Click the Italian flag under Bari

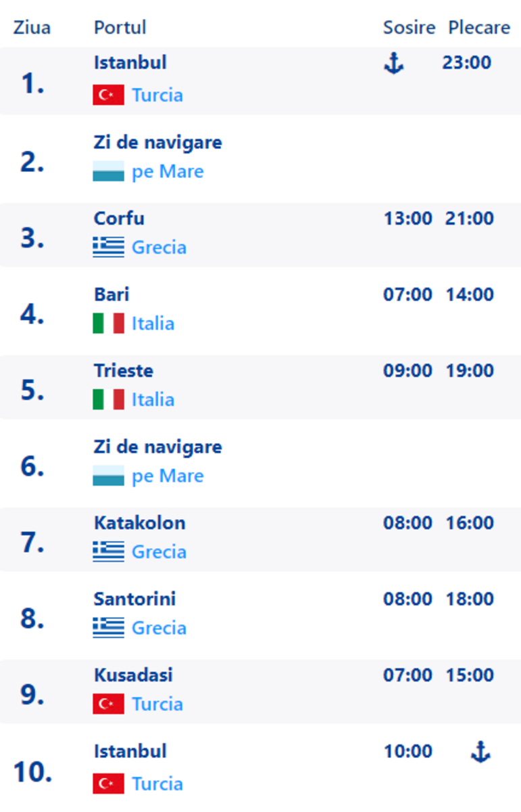point(108,323)
